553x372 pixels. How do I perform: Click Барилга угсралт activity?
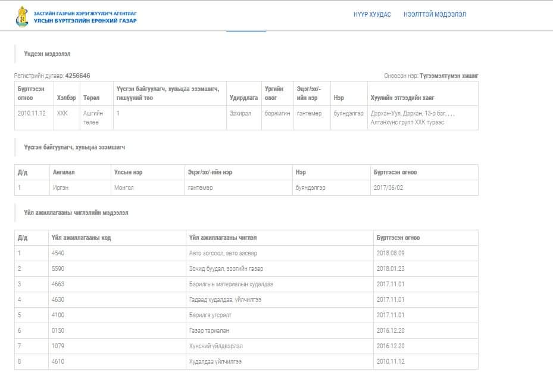(210, 315)
